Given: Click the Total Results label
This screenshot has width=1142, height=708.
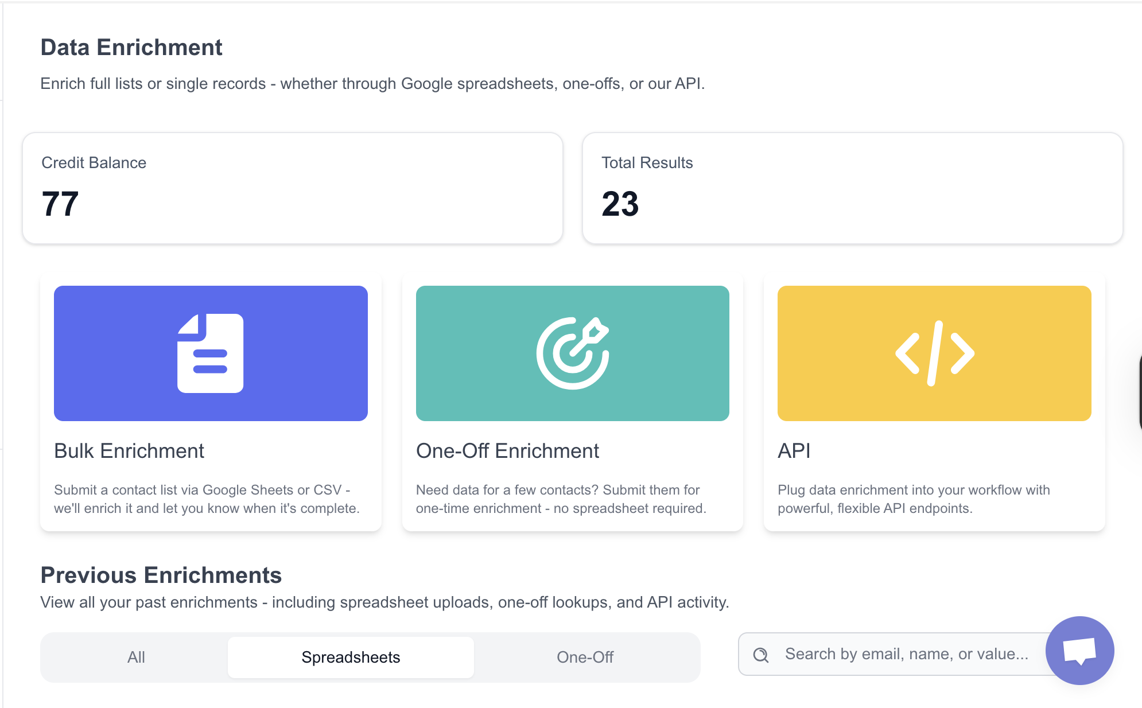Looking at the screenshot, I should [x=647, y=163].
